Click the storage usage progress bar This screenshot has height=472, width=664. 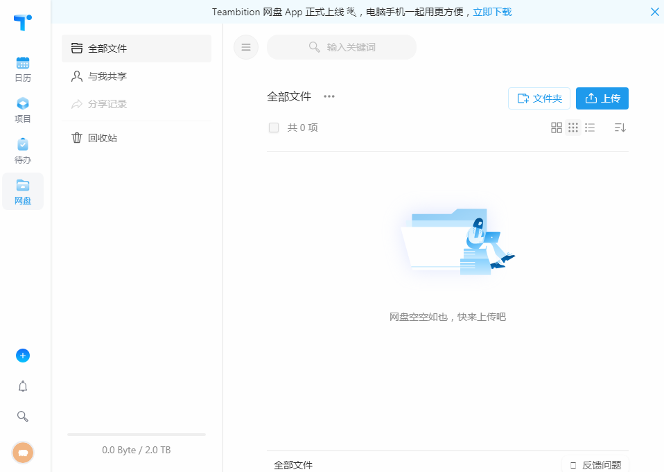[x=137, y=435]
